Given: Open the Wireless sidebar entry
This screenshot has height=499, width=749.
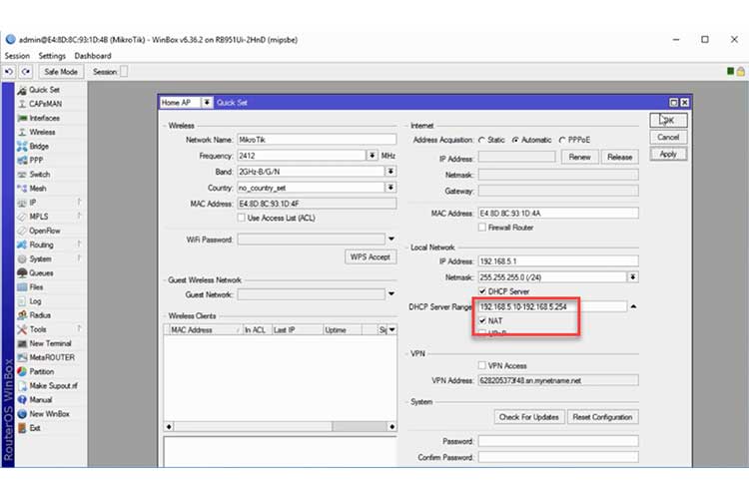Looking at the screenshot, I should click(x=42, y=132).
